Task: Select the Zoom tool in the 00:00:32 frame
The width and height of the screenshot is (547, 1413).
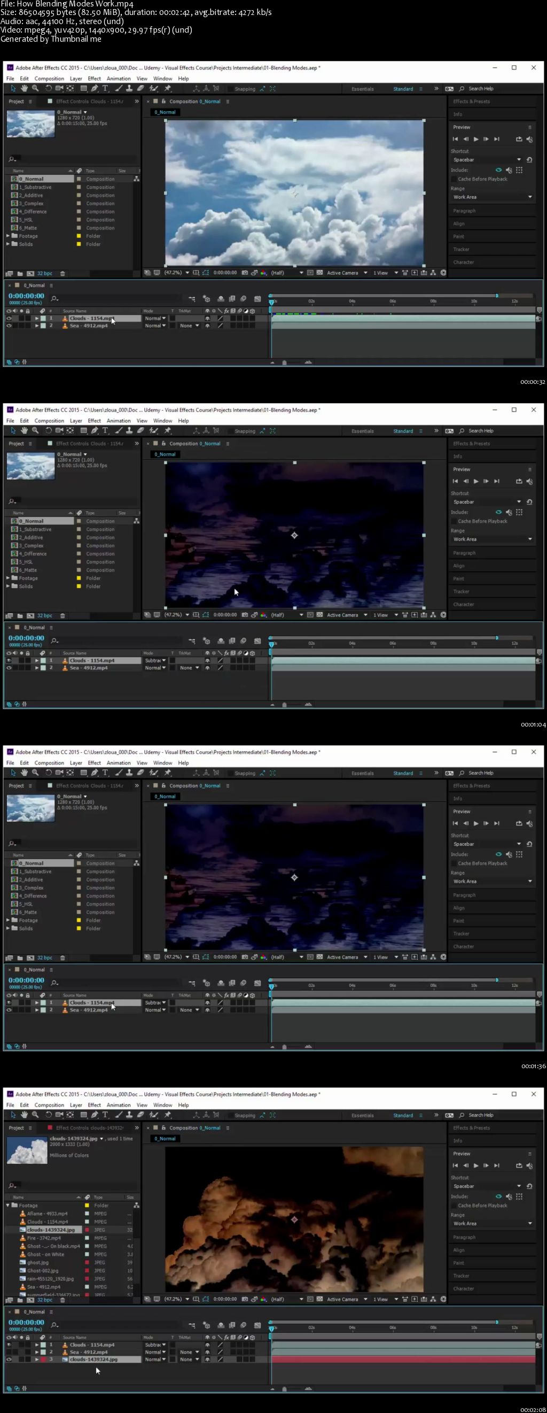Action: [36, 88]
